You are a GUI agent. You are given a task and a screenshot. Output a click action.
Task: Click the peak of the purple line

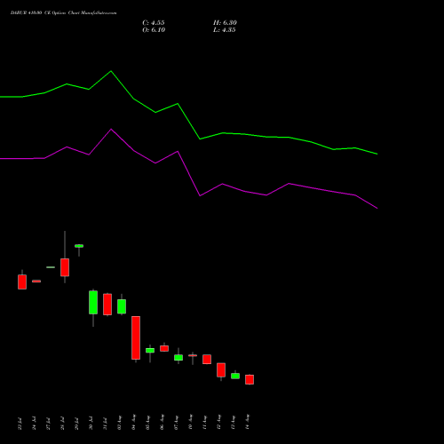coord(111,129)
